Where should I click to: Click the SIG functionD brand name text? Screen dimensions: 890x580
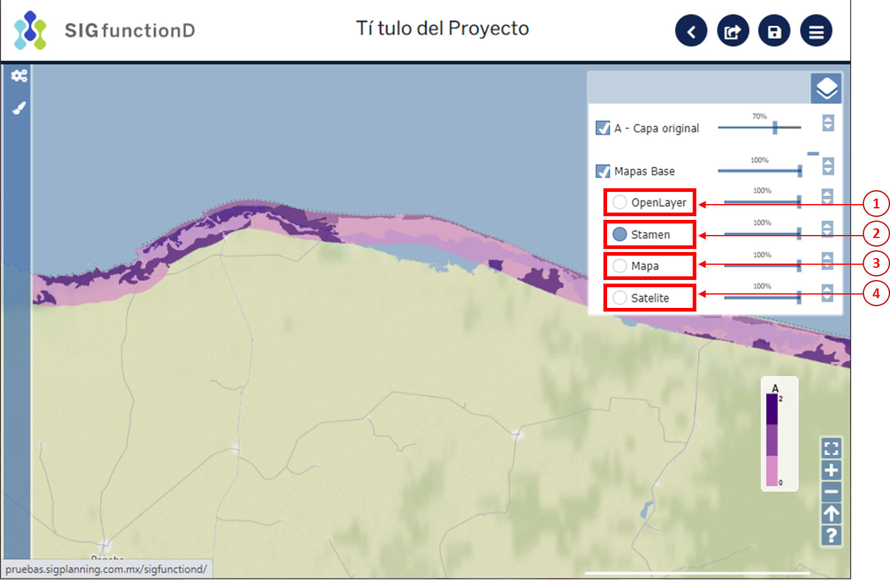click(x=130, y=30)
